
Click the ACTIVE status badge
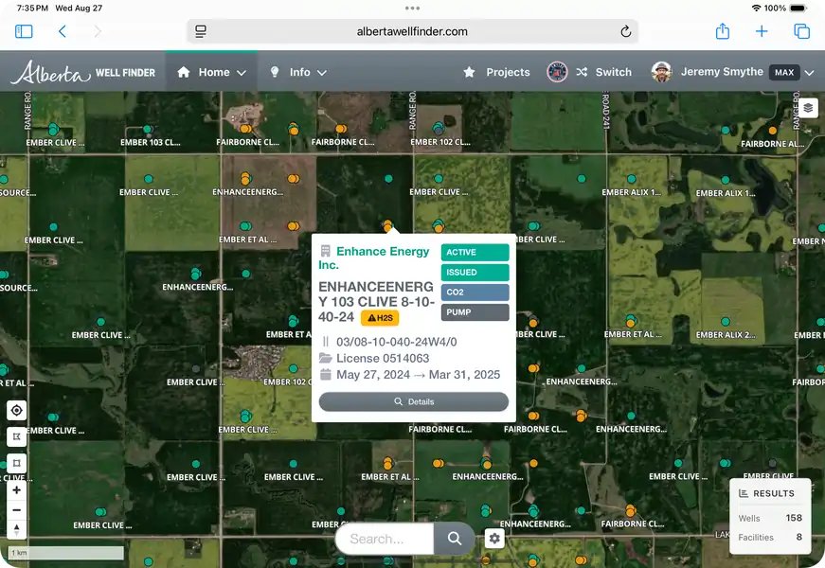475,253
